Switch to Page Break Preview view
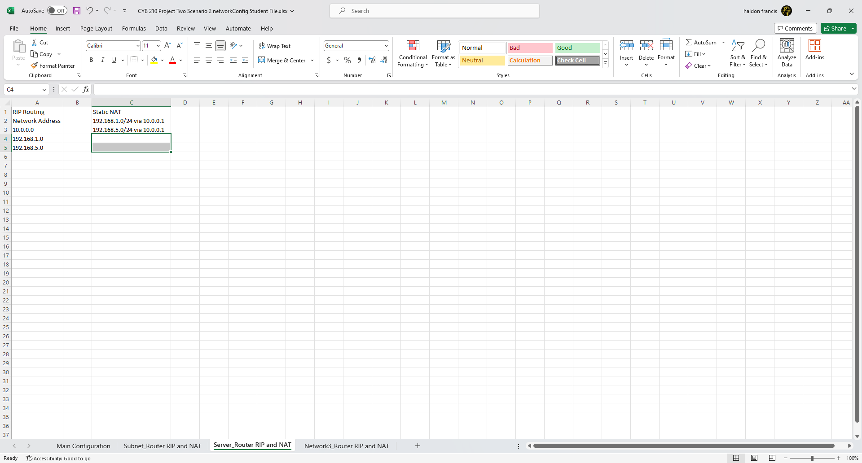Screen dimensions: 862x463 tap(772, 458)
